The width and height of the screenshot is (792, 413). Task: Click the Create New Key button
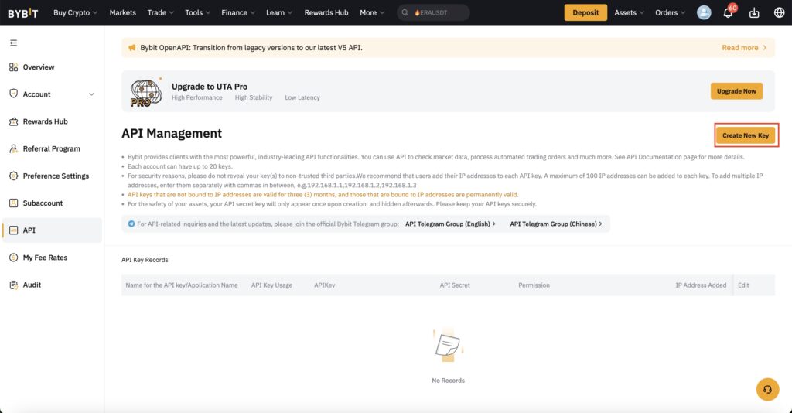point(746,135)
